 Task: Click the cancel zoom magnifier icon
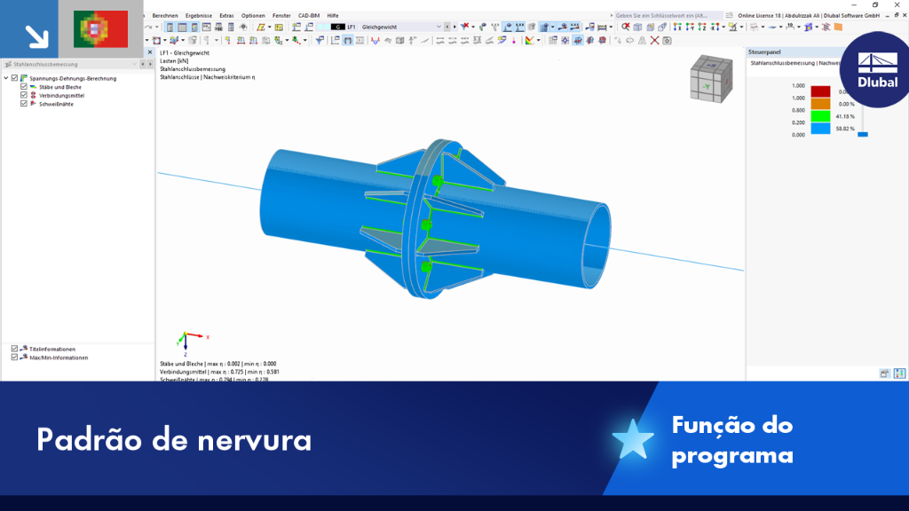point(626,27)
